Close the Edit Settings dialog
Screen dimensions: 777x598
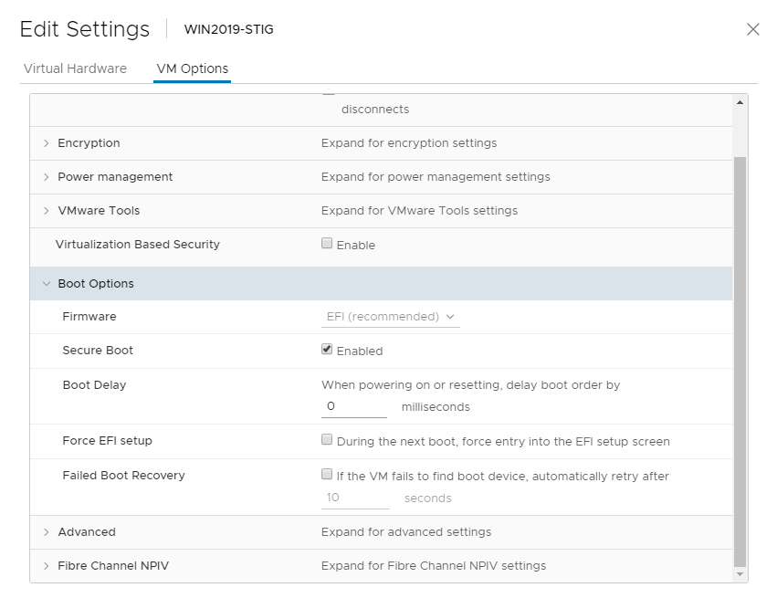coord(752,29)
